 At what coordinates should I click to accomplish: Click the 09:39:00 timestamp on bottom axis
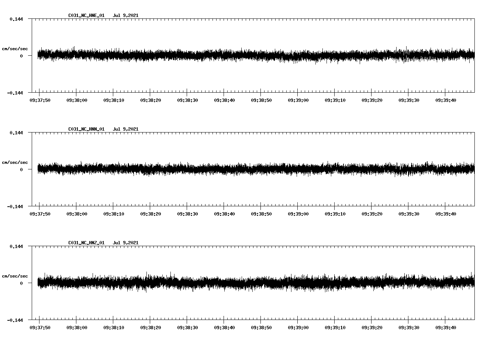[298, 327]
